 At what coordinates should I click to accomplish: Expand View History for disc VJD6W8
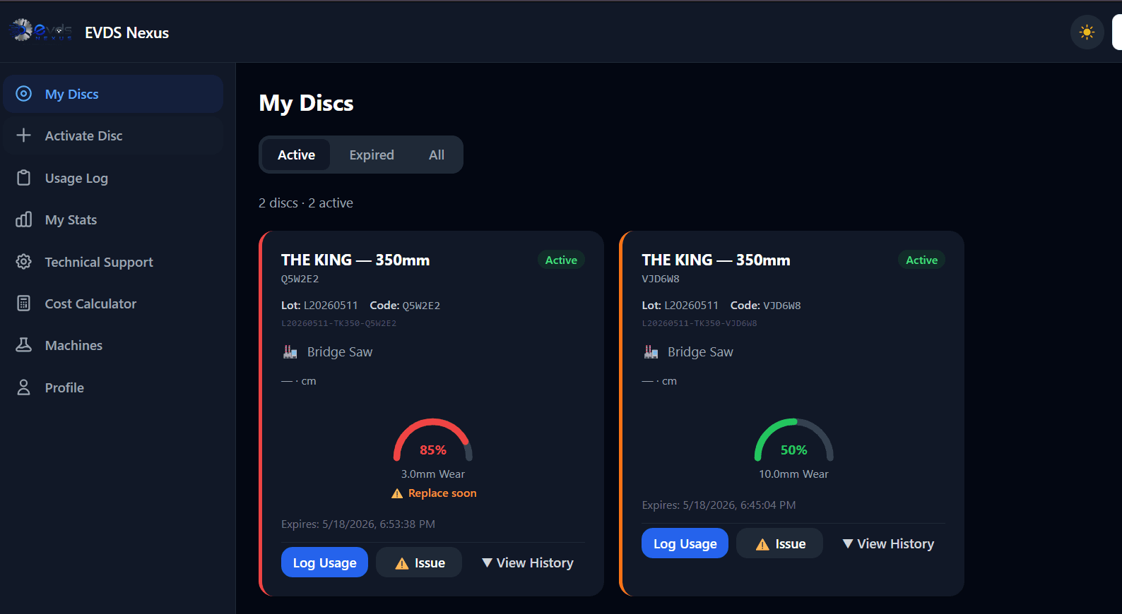(x=888, y=543)
